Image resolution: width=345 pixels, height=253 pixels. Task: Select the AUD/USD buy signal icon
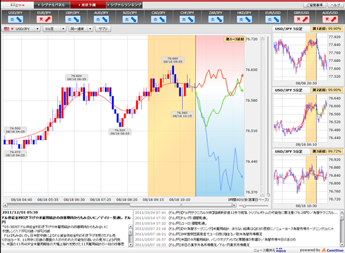[x=330, y=19]
